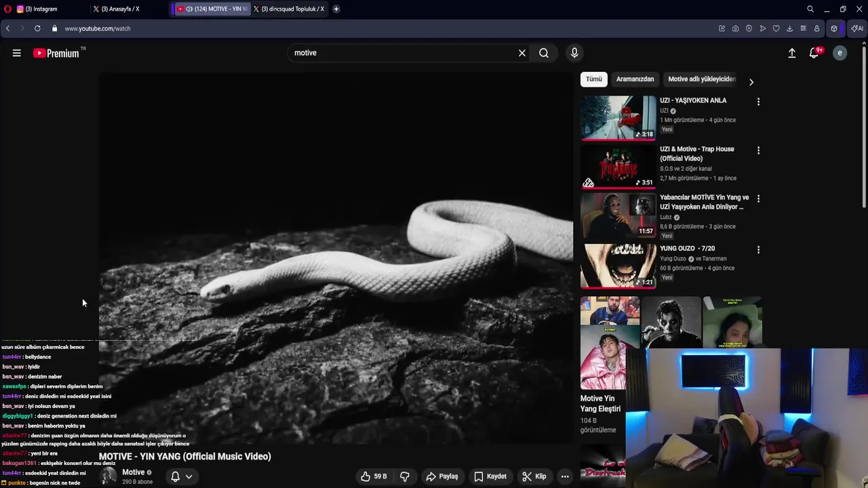The width and height of the screenshot is (868, 488).
Task: Open the Motive Yin Yang Eleştiri title
Action: click(600, 403)
